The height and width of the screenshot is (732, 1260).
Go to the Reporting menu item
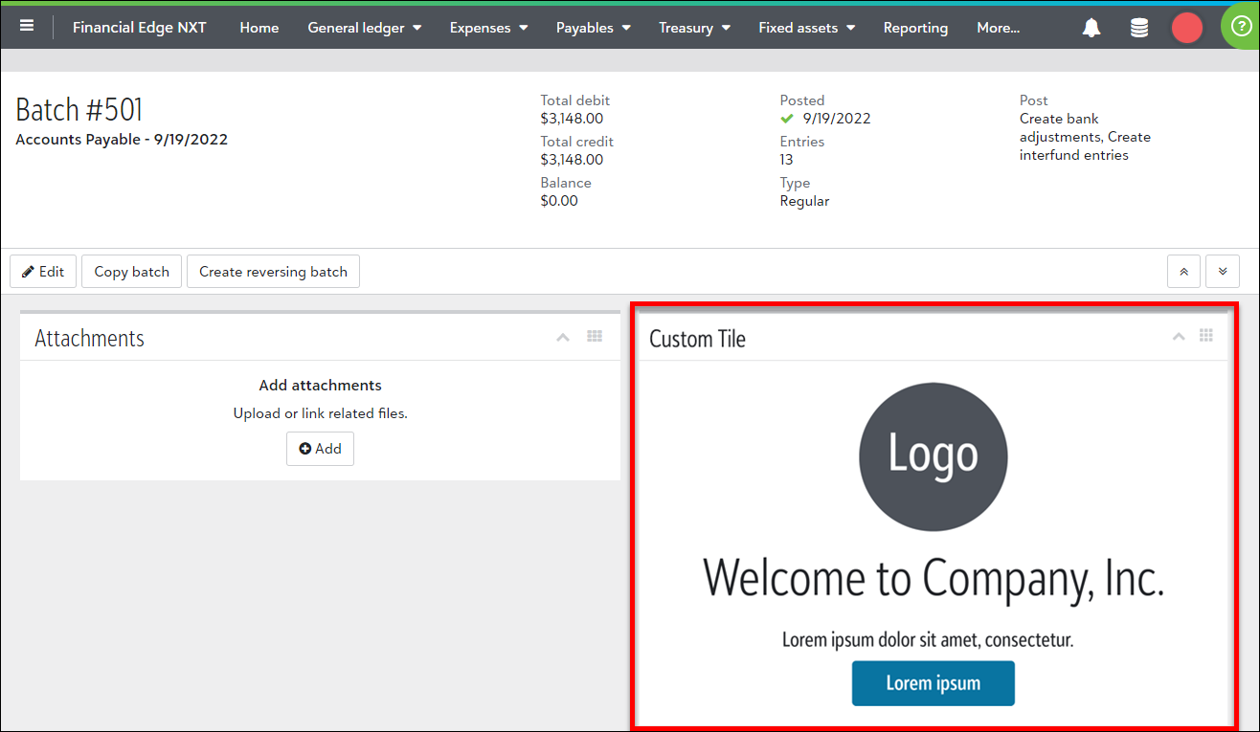coord(915,28)
